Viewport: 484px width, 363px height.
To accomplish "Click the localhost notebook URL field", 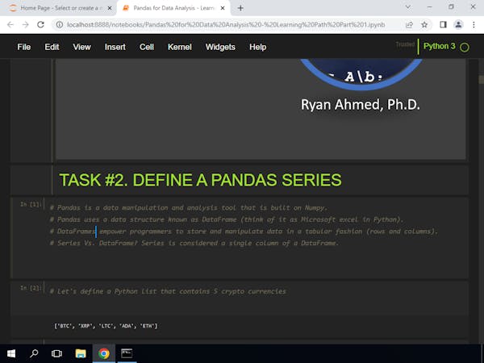I will coord(226,25).
